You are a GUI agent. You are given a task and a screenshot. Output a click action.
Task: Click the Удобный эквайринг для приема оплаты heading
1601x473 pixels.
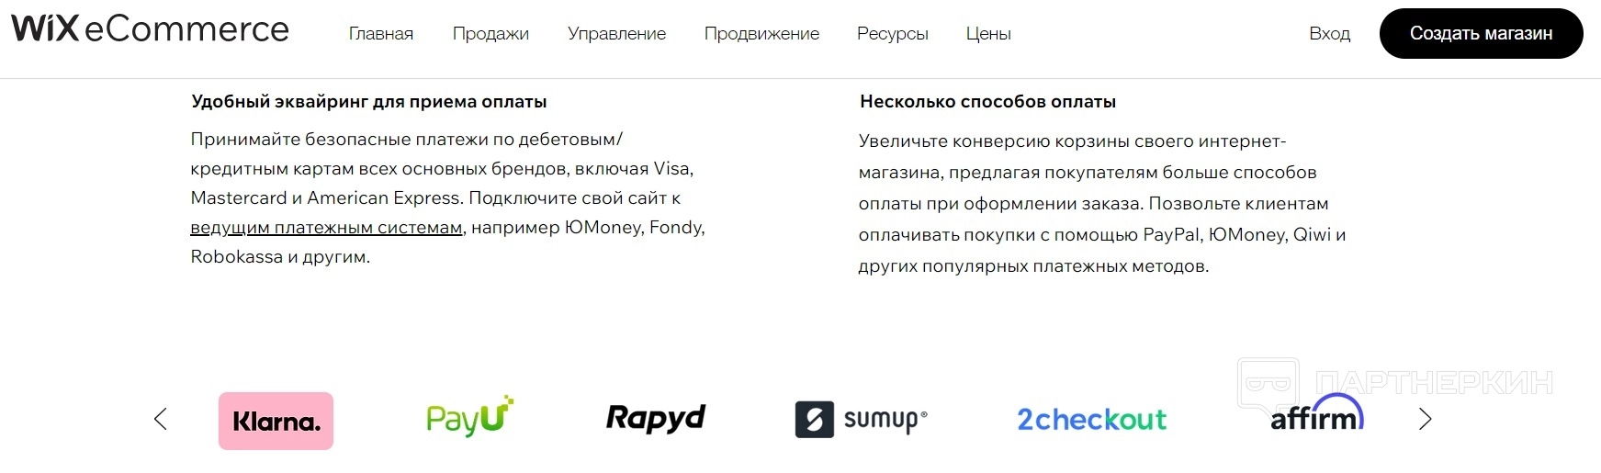click(368, 102)
